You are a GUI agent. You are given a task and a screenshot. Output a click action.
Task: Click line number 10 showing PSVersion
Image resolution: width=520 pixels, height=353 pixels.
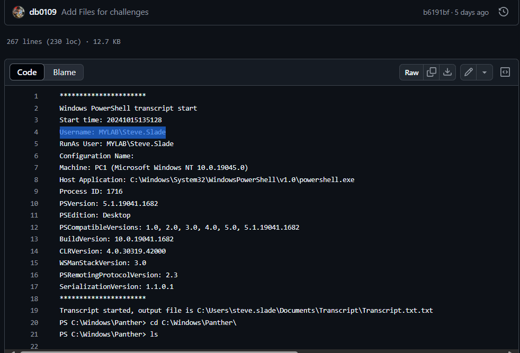(34, 203)
